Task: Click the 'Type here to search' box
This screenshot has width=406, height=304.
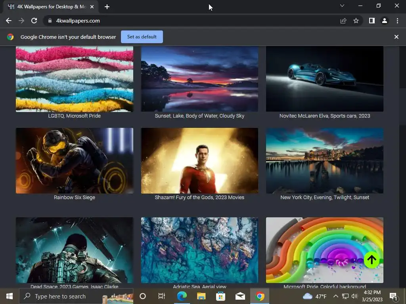Action: pyautogui.click(x=76, y=296)
